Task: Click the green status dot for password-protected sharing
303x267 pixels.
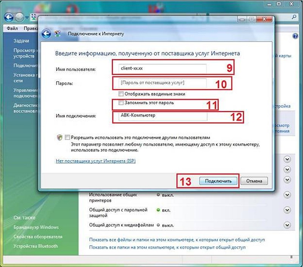Action: (158, 209)
